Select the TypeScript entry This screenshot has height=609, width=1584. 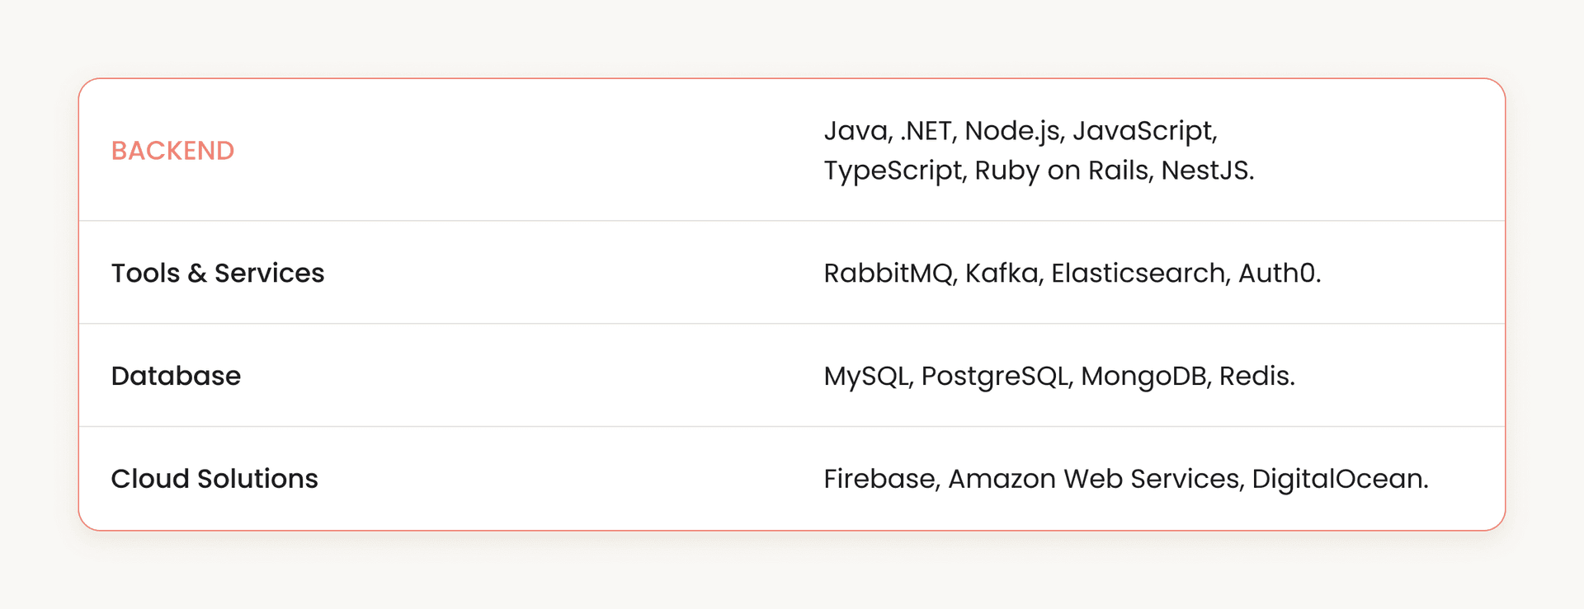coord(893,171)
